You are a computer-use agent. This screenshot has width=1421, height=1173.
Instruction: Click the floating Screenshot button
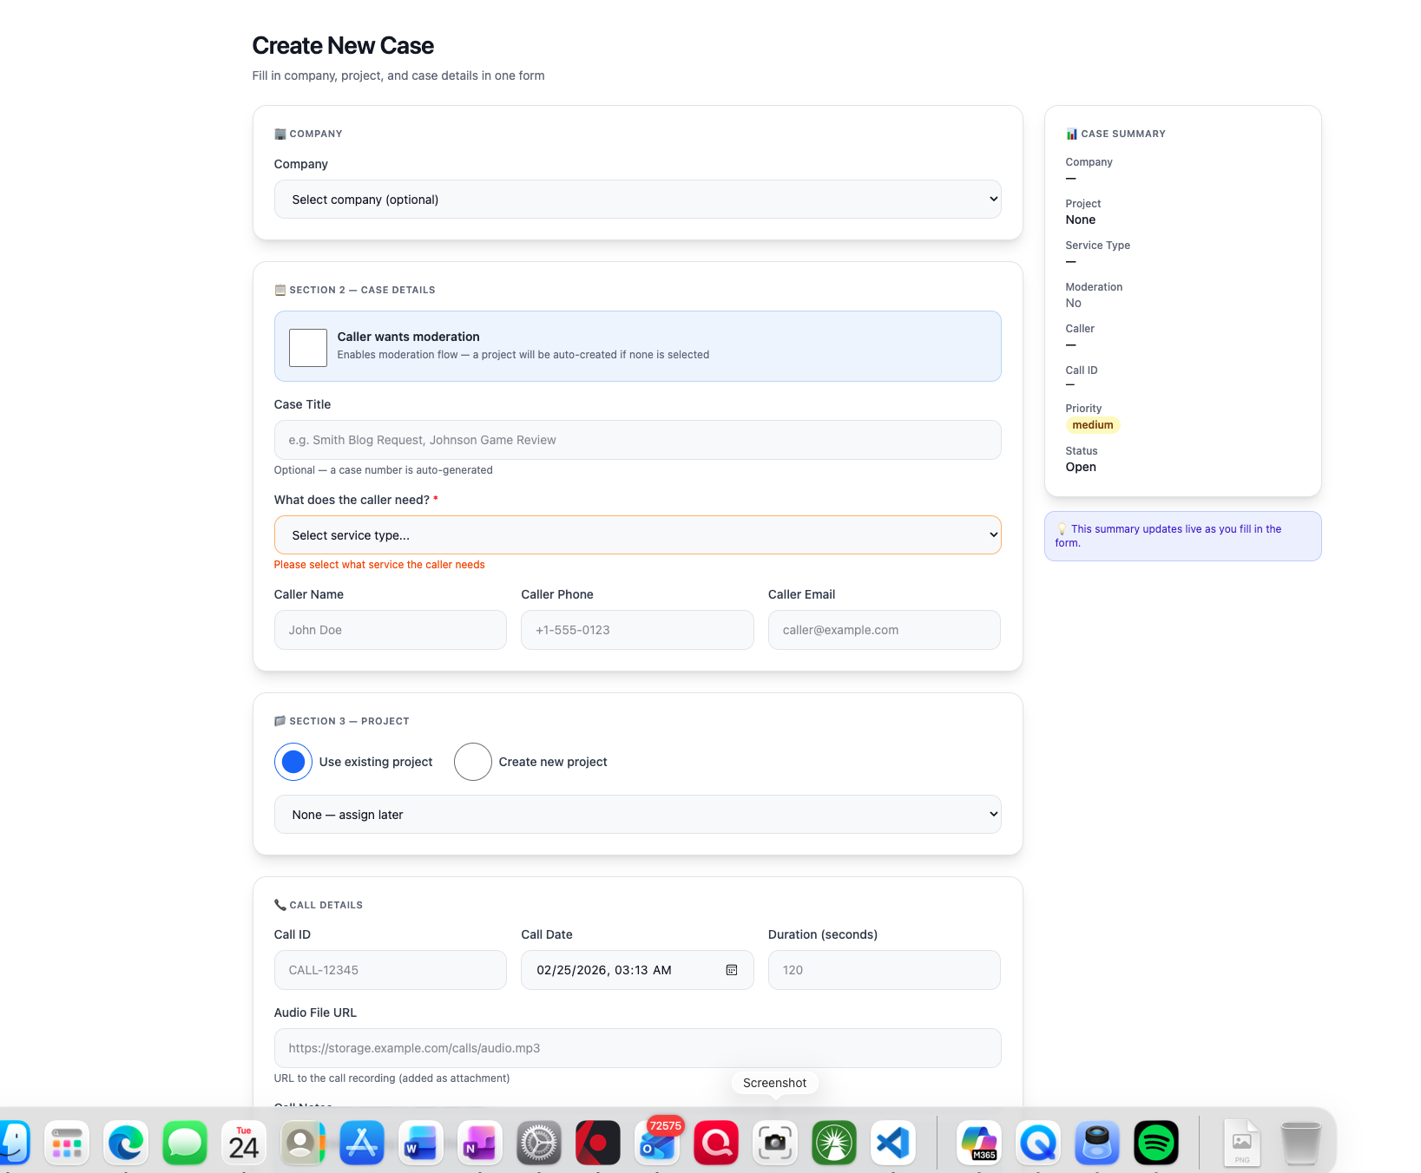(773, 1082)
